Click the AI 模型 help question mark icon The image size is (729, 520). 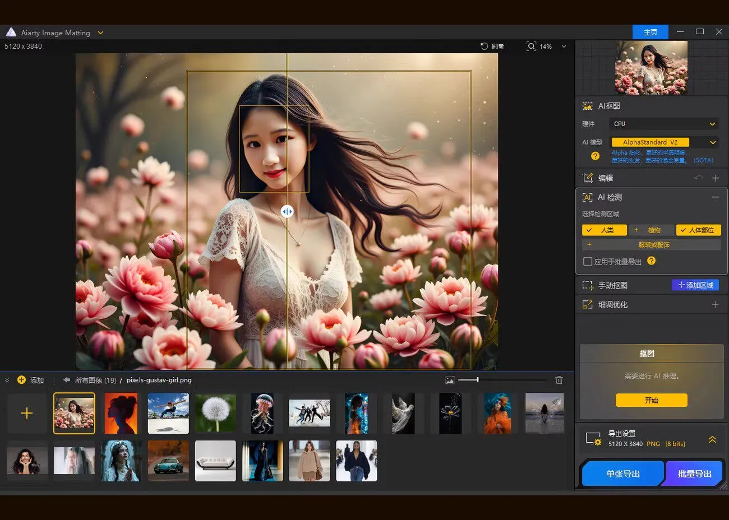pos(594,156)
